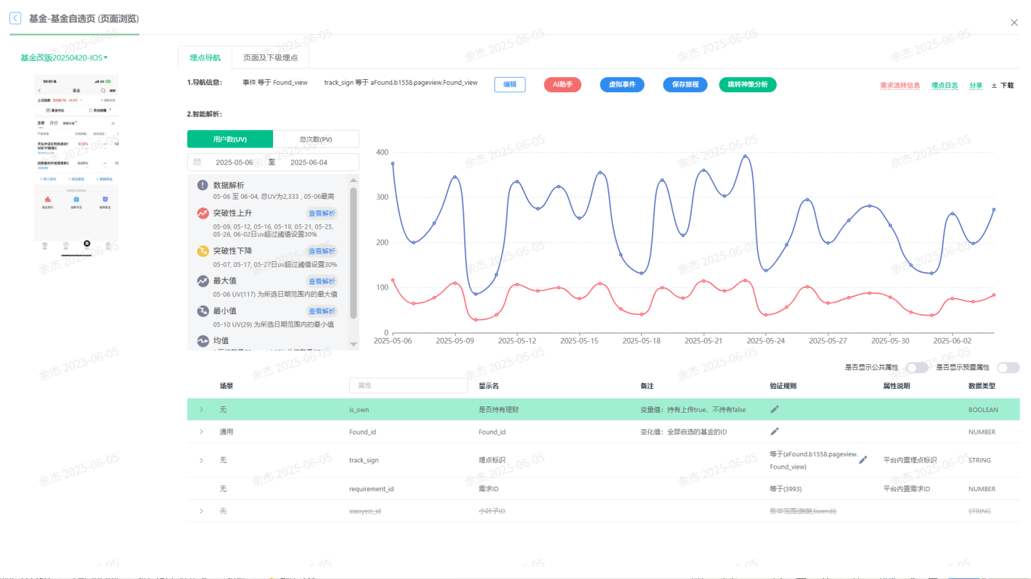Click the 跳转神策分析 button
The image size is (1031, 579).
(748, 84)
